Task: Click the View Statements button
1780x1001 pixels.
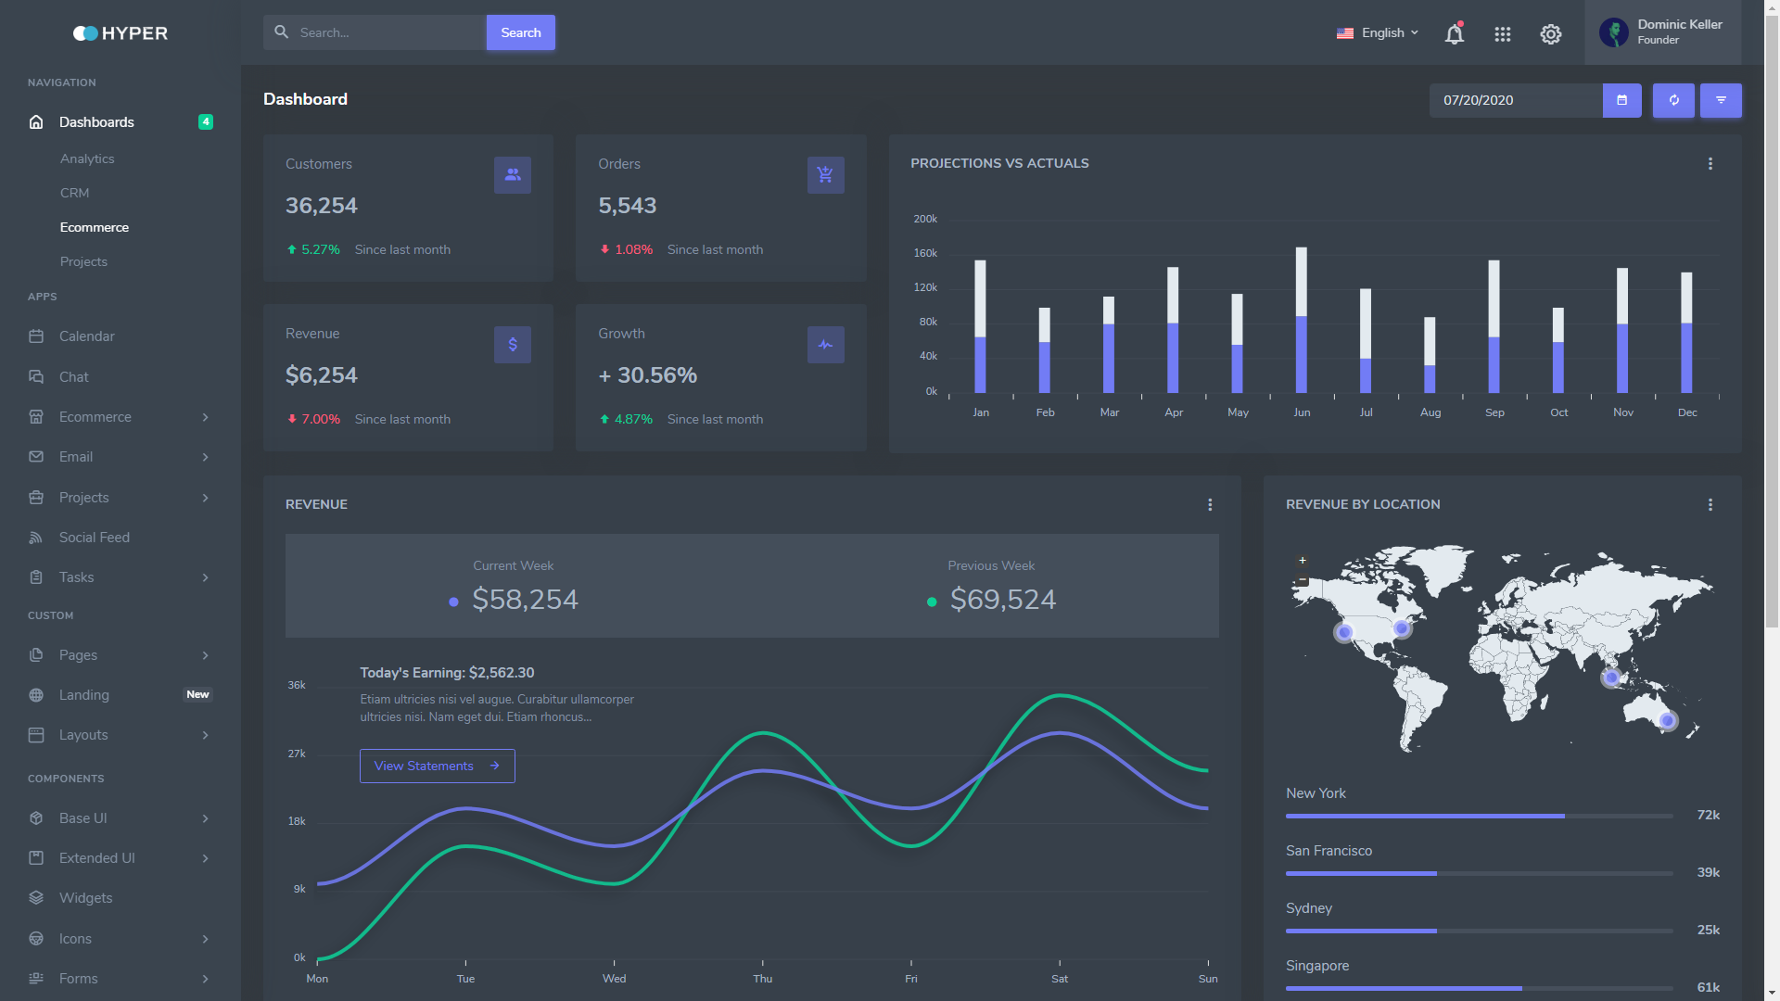Action: [x=437, y=766]
